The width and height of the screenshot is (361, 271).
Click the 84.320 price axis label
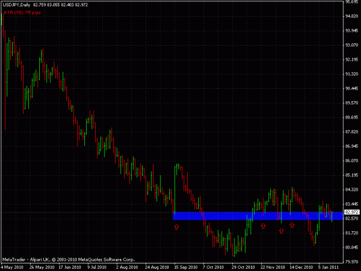click(x=352, y=190)
